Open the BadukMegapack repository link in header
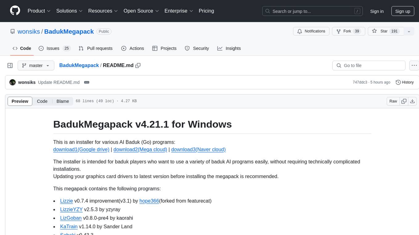 [x=69, y=31]
